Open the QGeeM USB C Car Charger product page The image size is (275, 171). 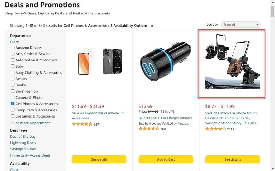[x=165, y=118]
